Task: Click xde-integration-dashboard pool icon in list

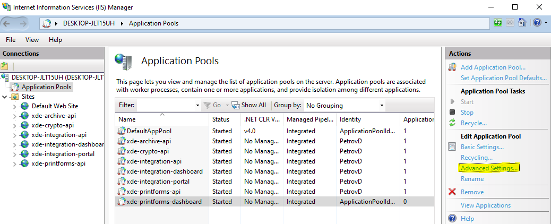Action: click(x=122, y=171)
